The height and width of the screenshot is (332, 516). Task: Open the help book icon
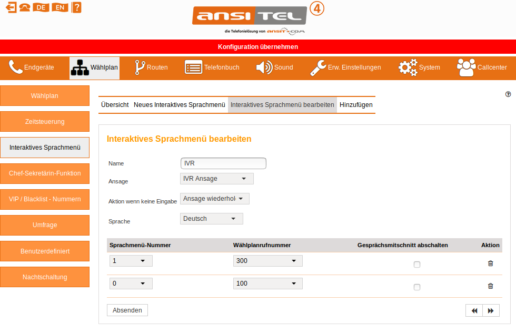point(77,7)
